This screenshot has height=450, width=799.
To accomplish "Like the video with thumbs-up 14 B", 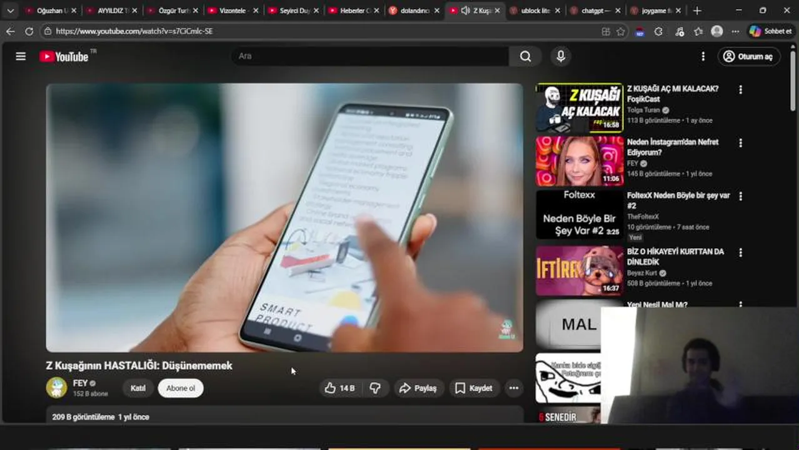I will tap(339, 388).
